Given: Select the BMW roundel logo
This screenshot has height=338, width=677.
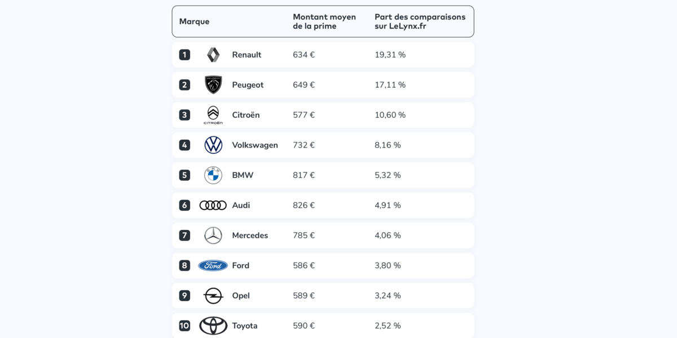Looking at the screenshot, I should tap(213, 175).
